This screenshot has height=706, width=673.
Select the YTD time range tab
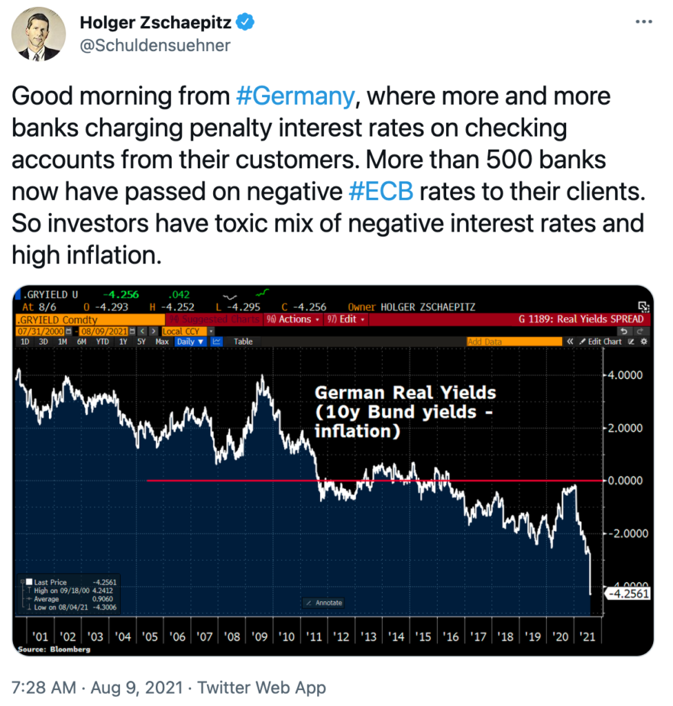coord(102,342)
